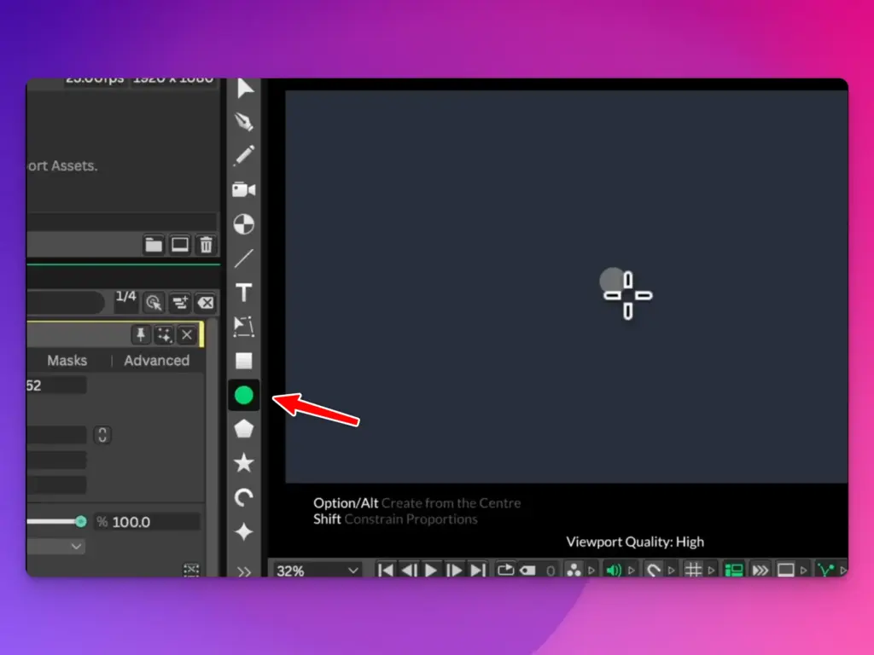
Task: Choose the Polygon shape tool
Action: click(243, 429)
